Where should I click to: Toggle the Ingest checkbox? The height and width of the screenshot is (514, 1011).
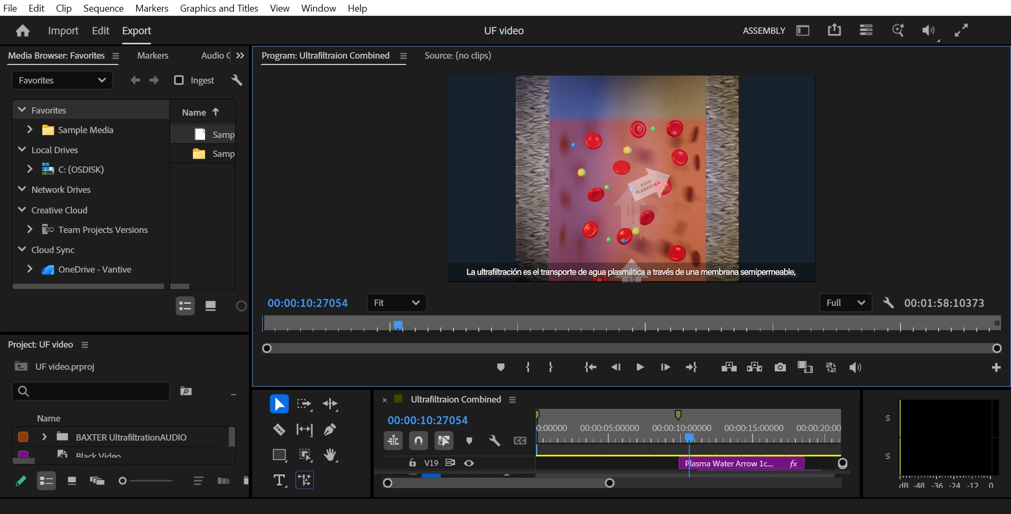tap(179, 80)
